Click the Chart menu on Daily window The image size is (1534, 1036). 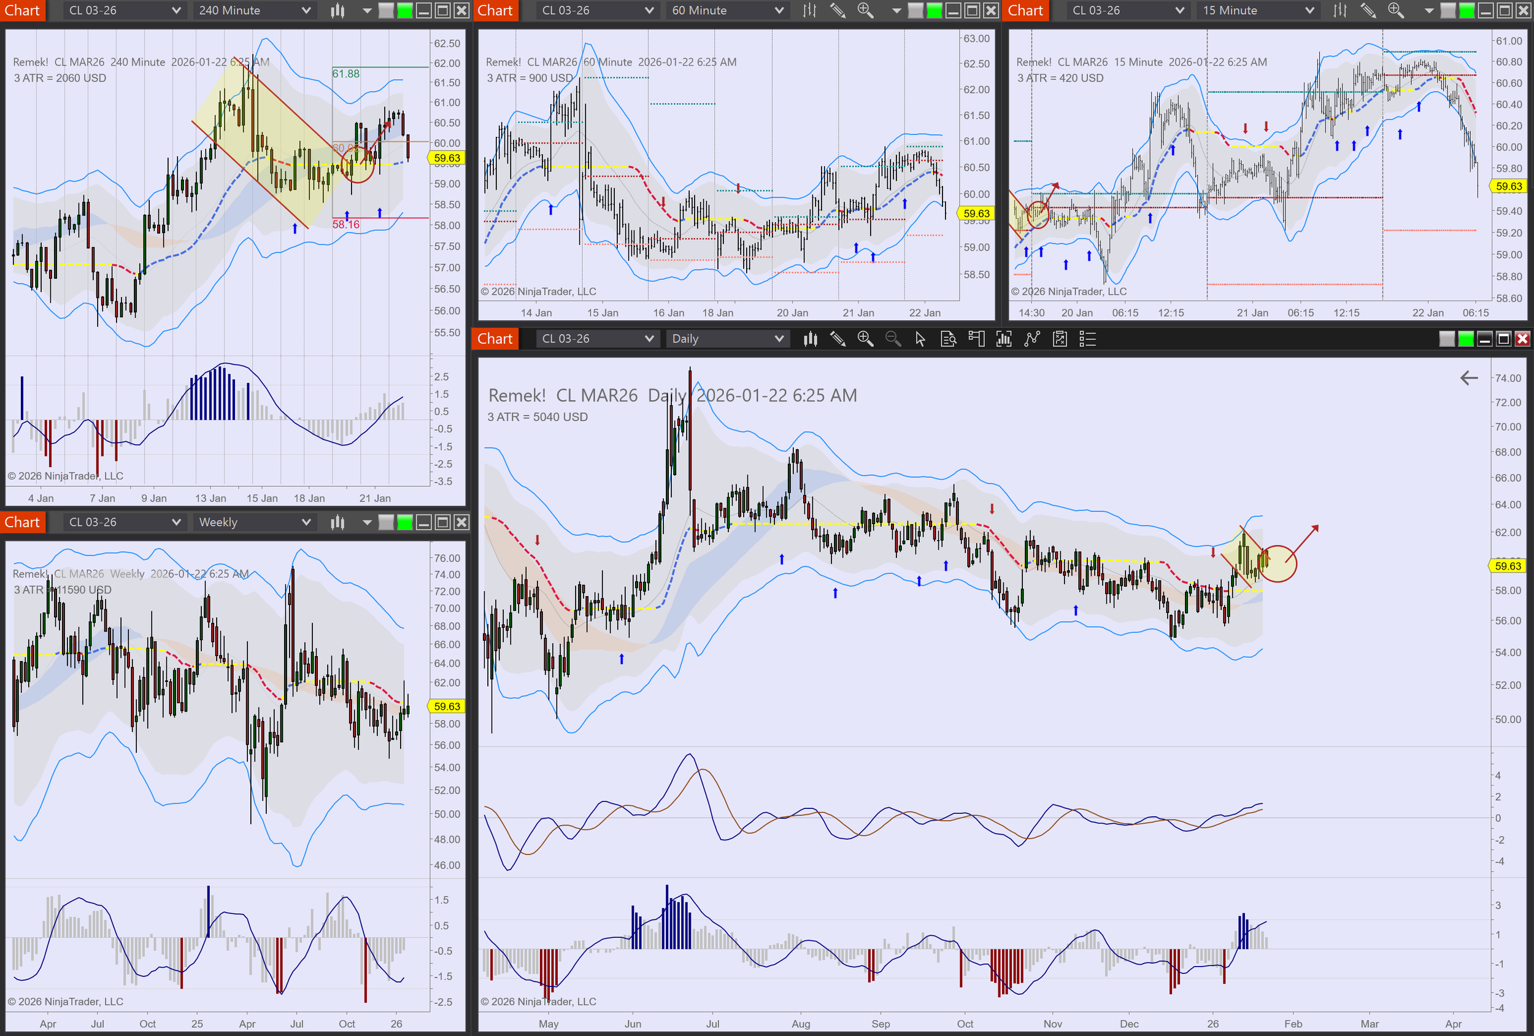pyautogui.click(x=495, y=339)
